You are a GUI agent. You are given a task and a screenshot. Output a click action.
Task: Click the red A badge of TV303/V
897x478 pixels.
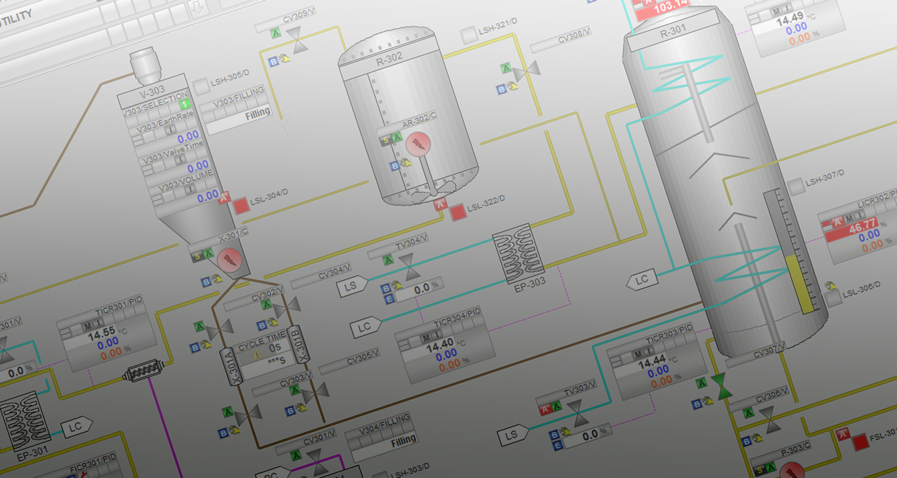(545, 410)
